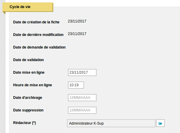Screen dimensions: 180x133
Task: Click the Rédacteur (*) label
Action: point(25,123)
